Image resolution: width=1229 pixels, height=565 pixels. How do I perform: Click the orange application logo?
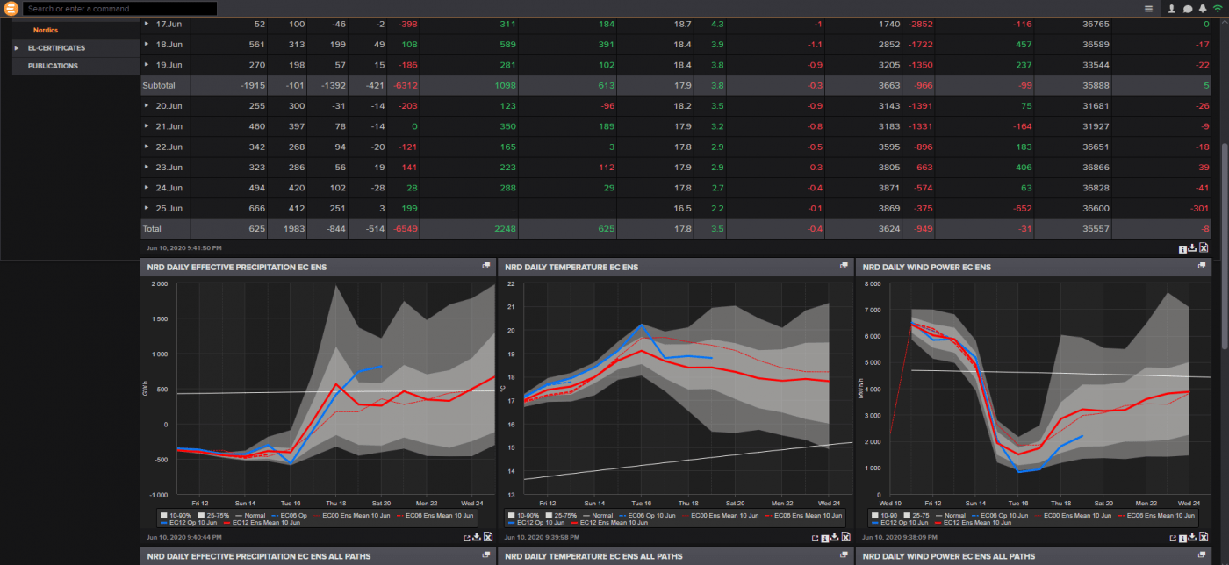pyautogui.click(x=11, y=9)
